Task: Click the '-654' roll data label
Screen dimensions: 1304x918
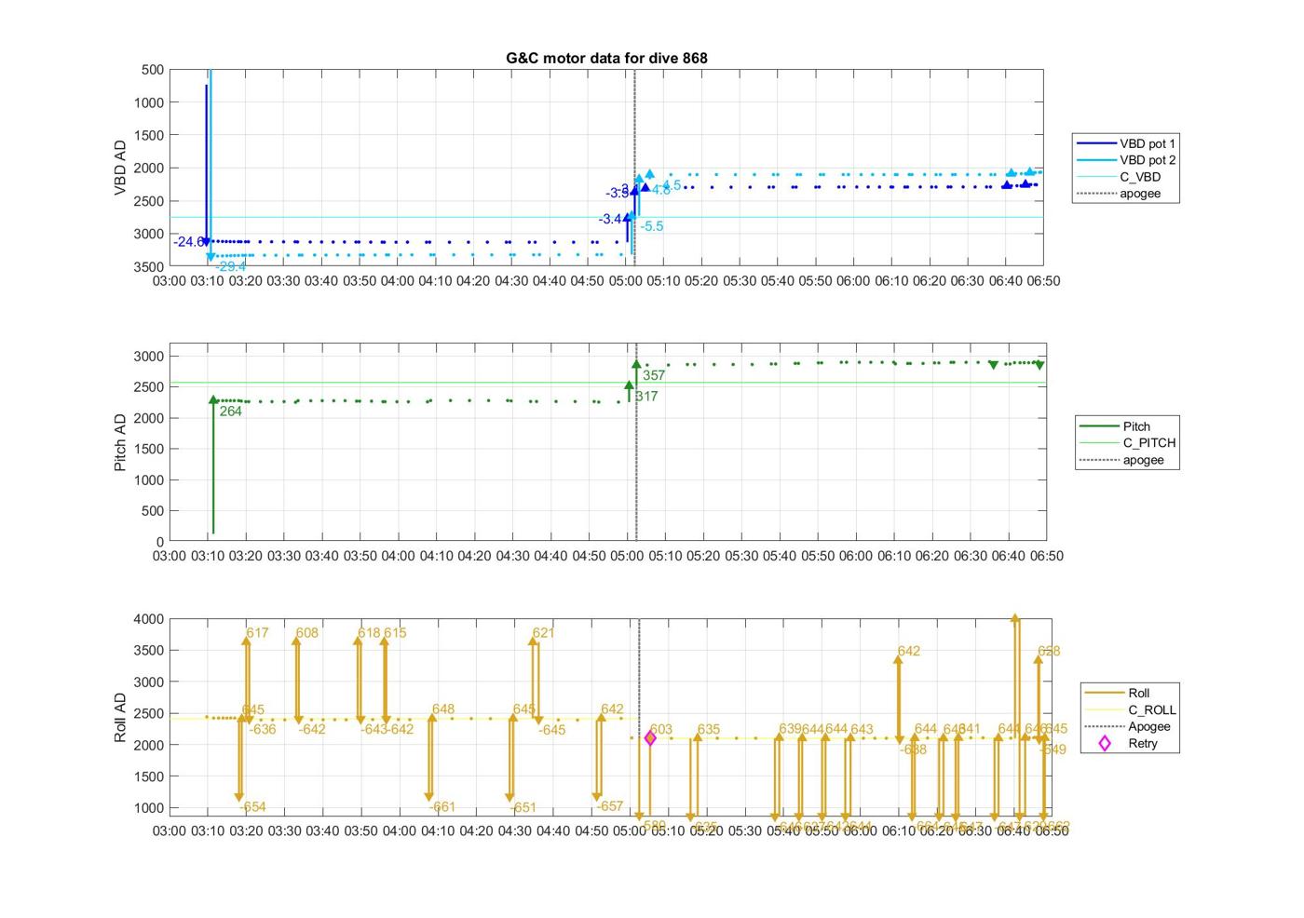Action: click(252, 807)
